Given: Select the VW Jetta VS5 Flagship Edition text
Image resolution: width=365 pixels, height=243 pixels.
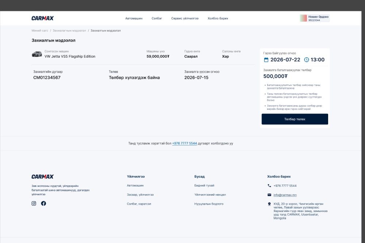Looking at the screenshot, I should click(x=70, y=56).
